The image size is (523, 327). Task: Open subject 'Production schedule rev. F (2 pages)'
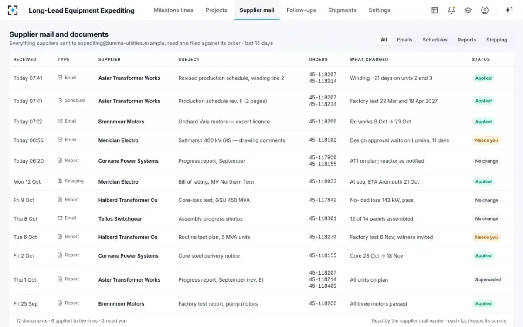coord(223,101)
